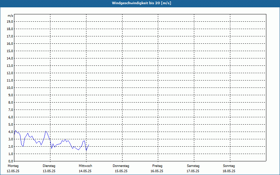
Task: Click the date 18.05.25
Action: tap(229, 171)
